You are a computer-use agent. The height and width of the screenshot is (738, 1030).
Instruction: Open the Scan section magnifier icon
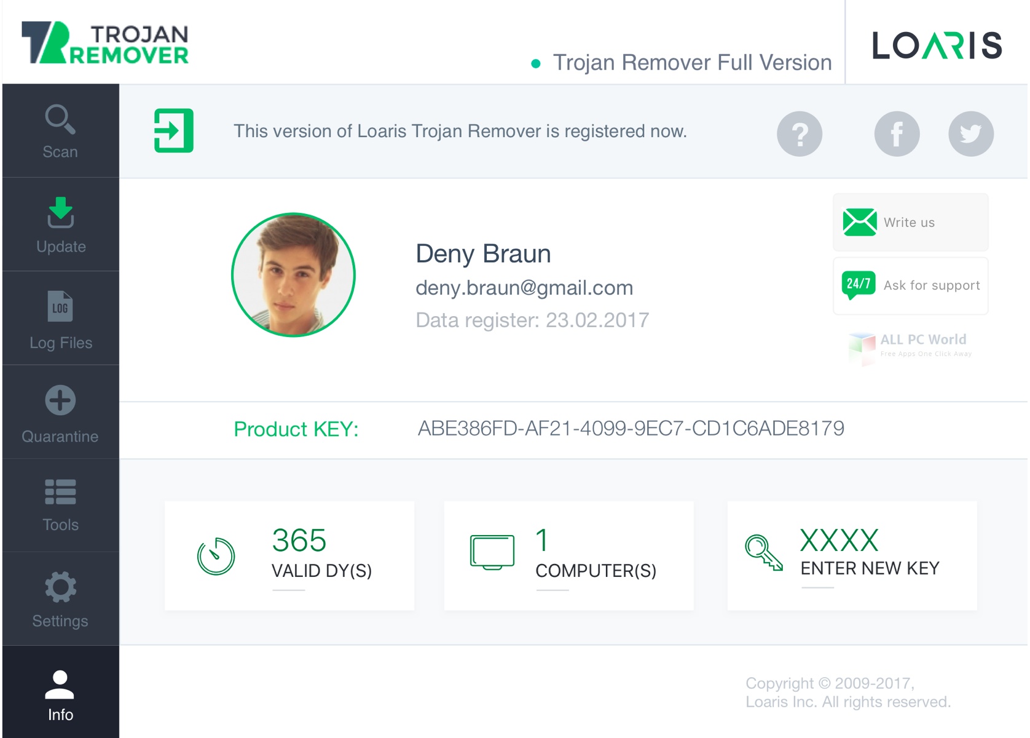click(x=60, y=120)
